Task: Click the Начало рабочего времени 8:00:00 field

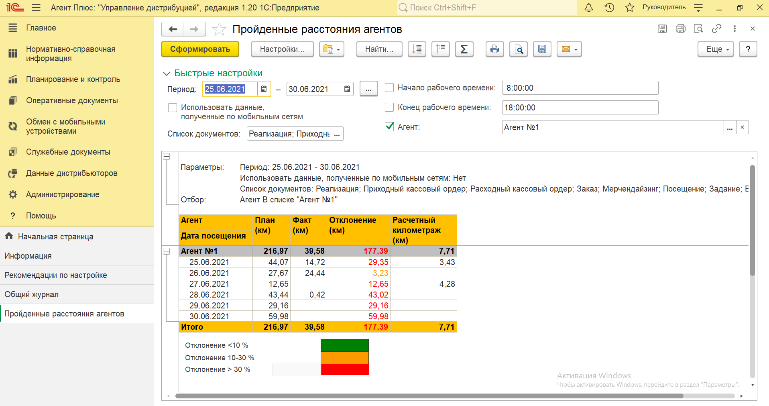Action: pos(580,88)
